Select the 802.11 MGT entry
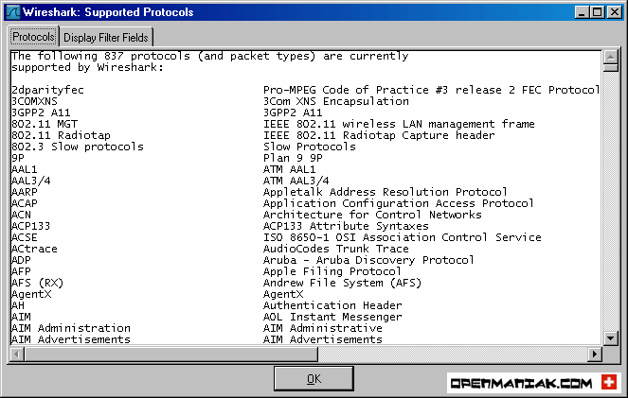 tap(45, 124)
